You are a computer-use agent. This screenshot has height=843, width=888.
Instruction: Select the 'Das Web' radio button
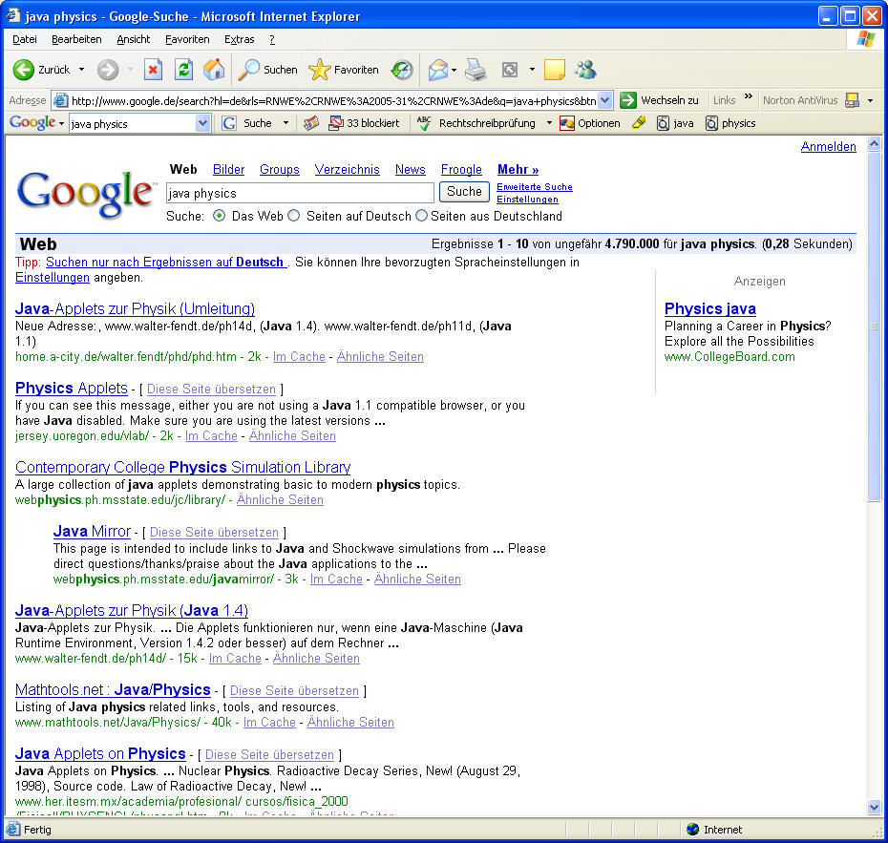220,216
